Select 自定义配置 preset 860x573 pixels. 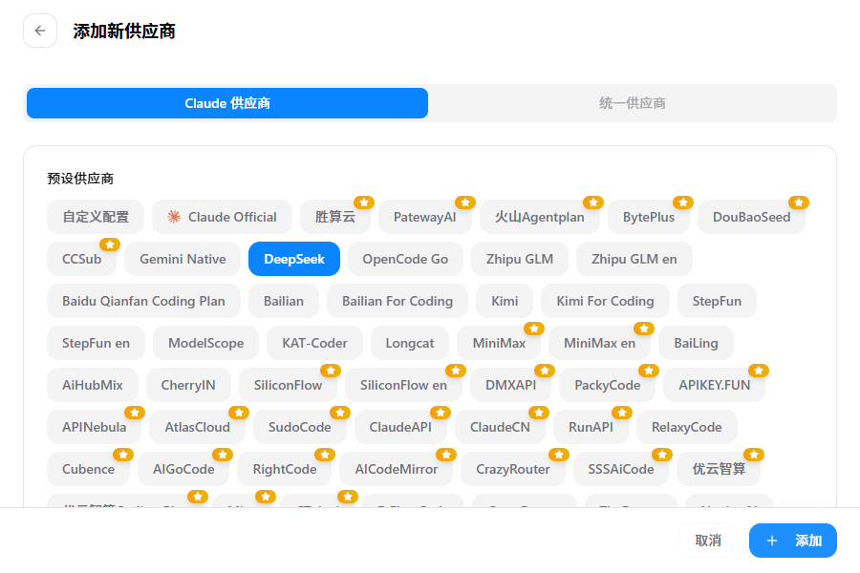point(96,217)
